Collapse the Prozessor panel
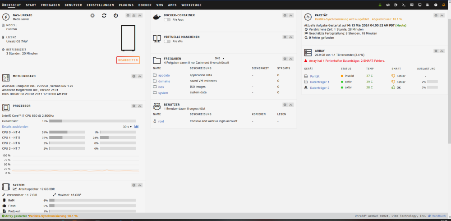The image size is (451, 221). [x=140, y=106]
